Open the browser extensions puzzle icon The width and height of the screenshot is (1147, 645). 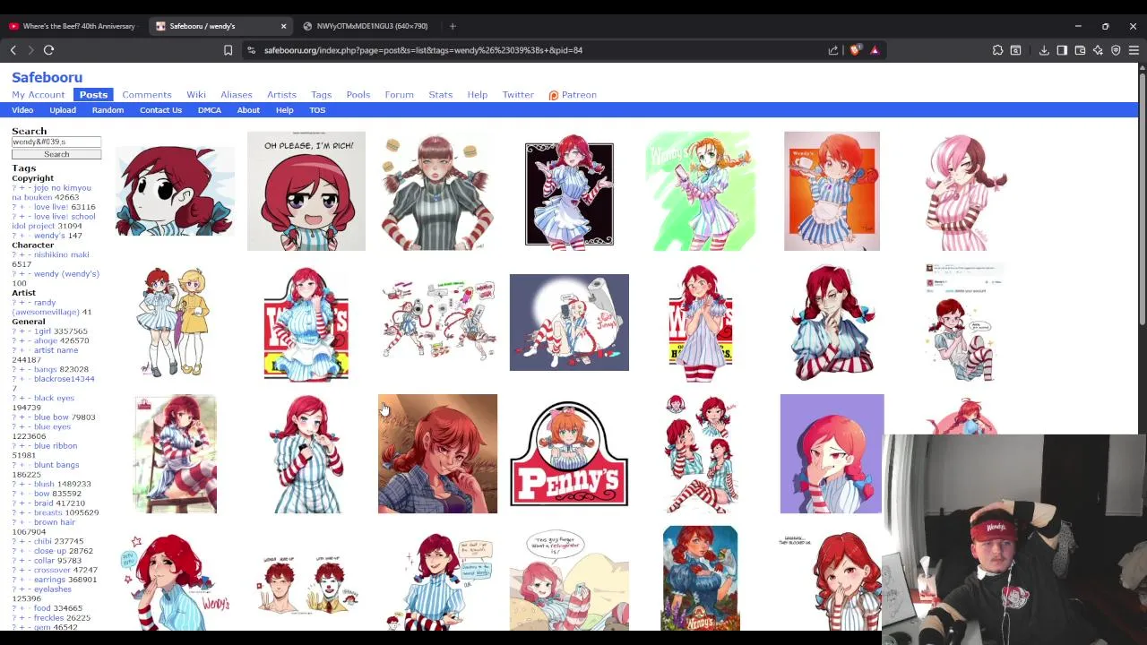coord(997,50)
